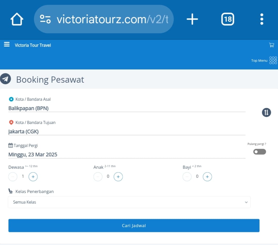Click the Top Menu label
Viewport: 278px width, 245px height.
(x=259, y=60)
